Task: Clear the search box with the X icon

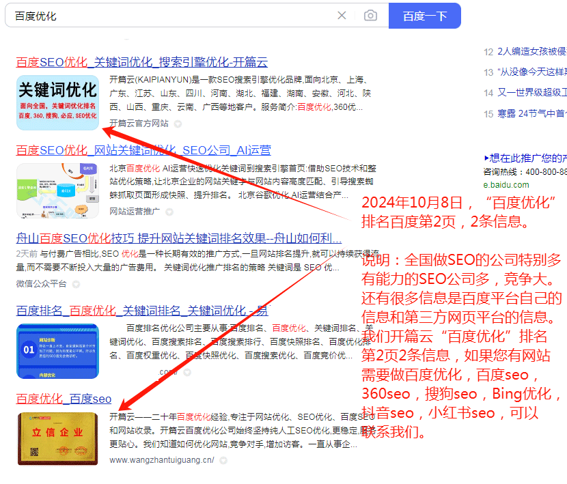Action: (342, 16)
